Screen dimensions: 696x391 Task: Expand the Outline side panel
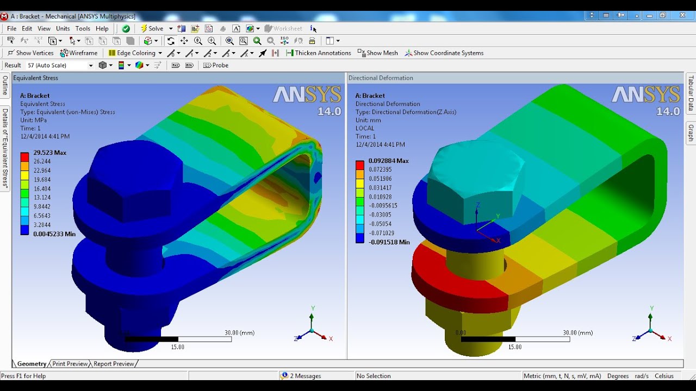click(x=5, y=86)
